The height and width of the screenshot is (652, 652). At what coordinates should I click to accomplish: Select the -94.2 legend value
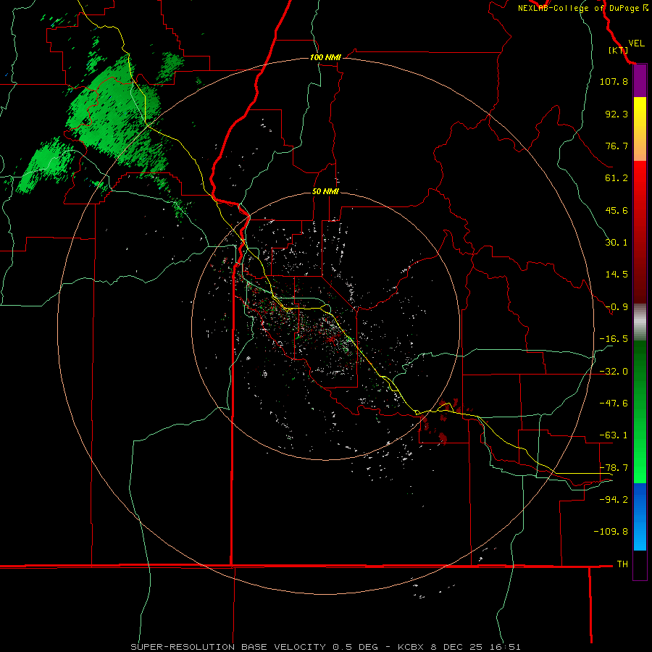tap(614, 499)
